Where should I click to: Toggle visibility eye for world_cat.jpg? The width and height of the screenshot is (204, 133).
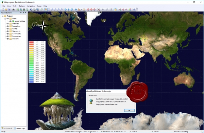10,21
